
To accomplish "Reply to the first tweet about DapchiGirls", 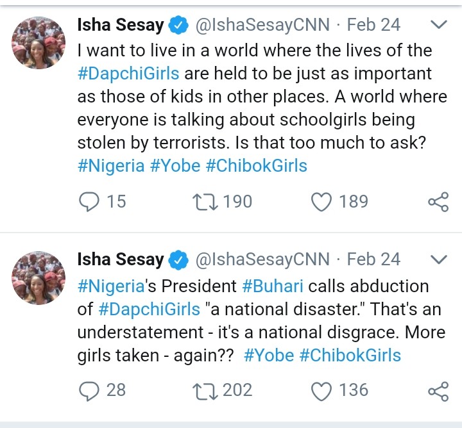I will [89, 202].
